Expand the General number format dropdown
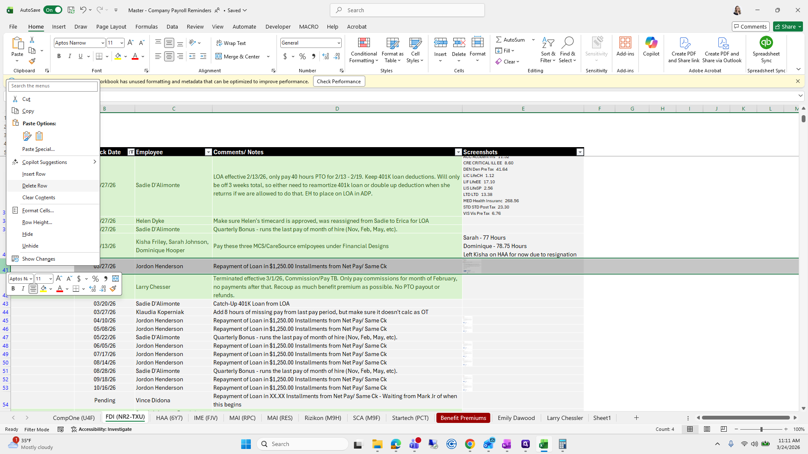Image resolution: width=808 pixels, height=454 pixels. coord(338,43)
